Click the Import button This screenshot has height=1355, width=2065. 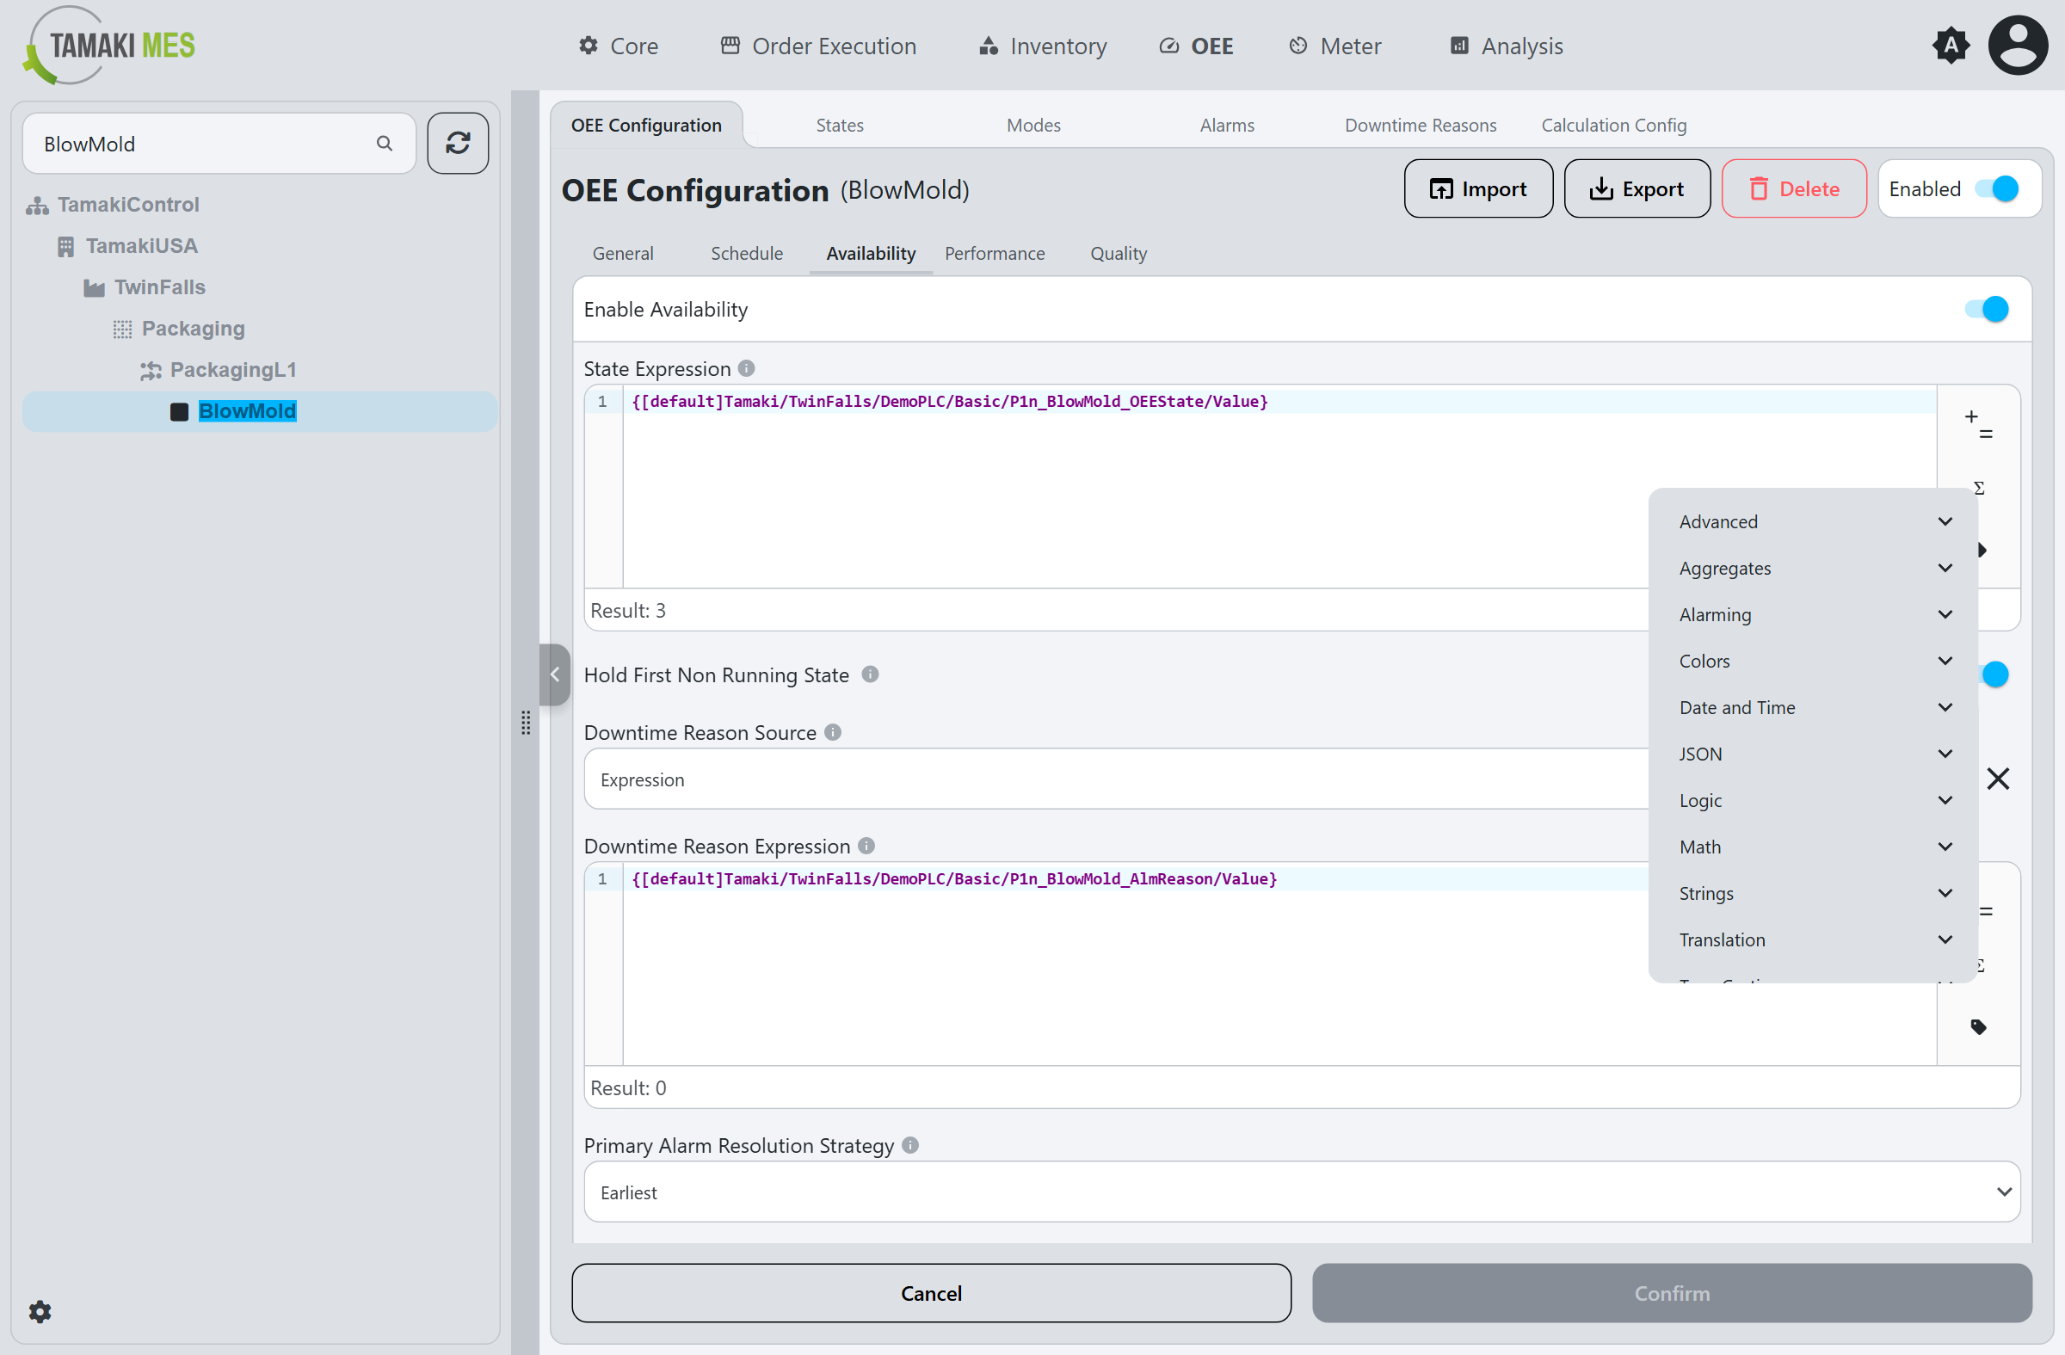tap(1478, 188)
